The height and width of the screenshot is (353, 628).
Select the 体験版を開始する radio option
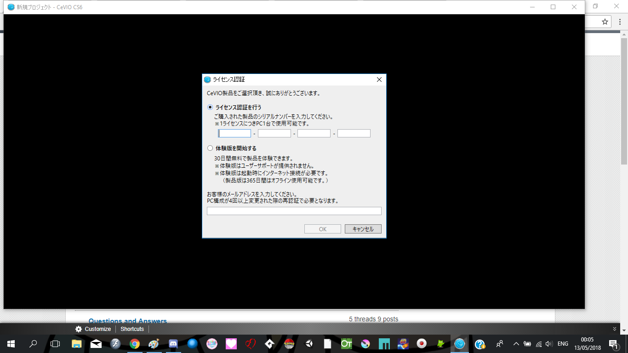[210, 148]
